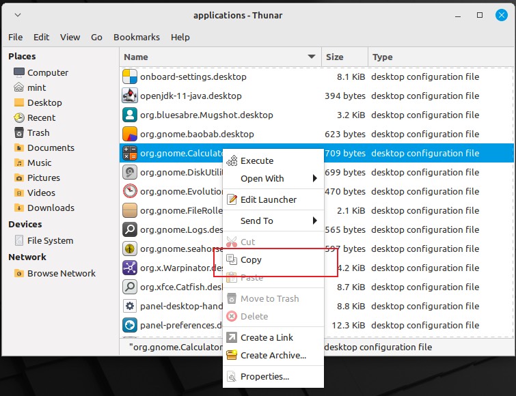Click the 8.1 KiB size cell
Screen dimensions: 516x396
(x=351, y=76)
